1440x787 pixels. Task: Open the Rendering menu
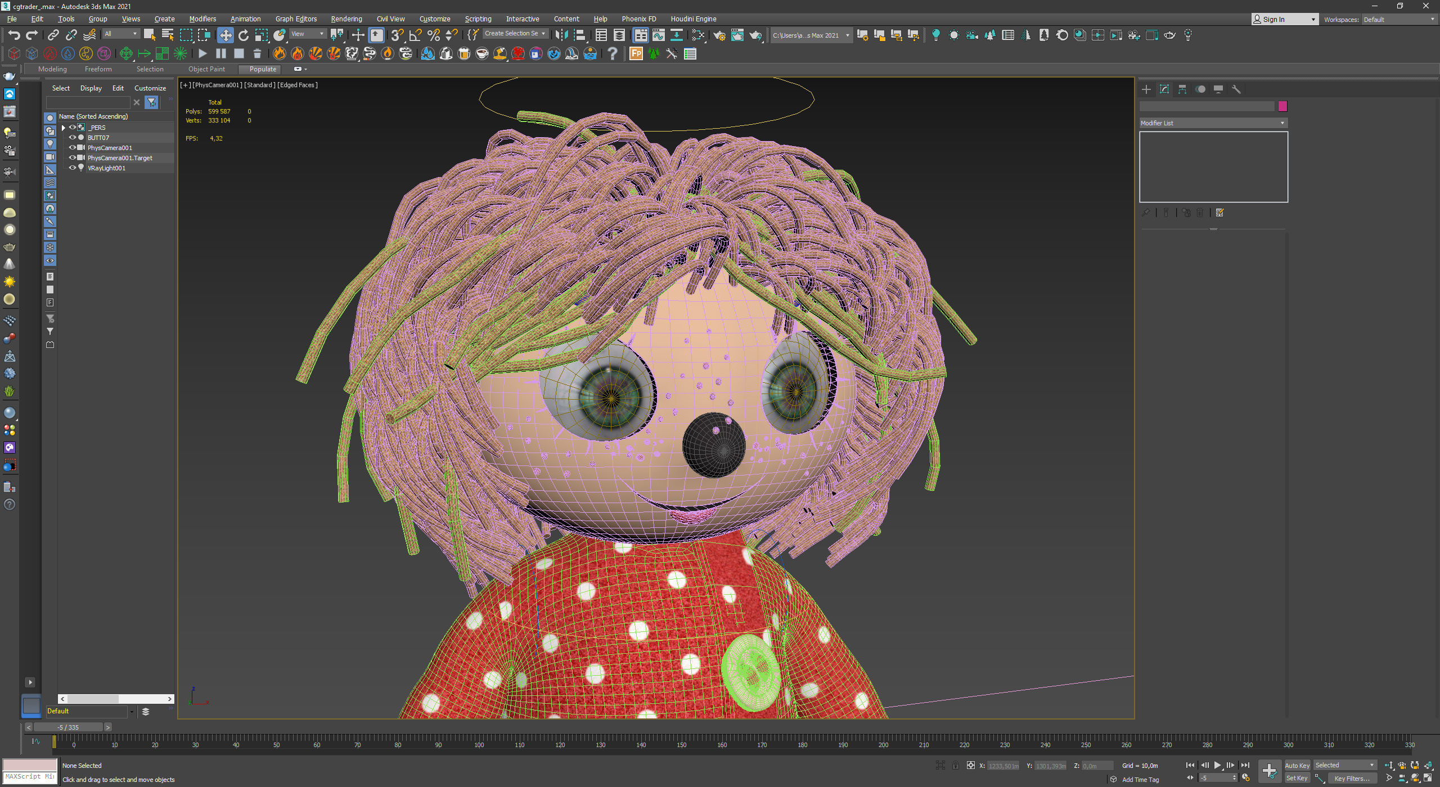(x=346, y=19)
